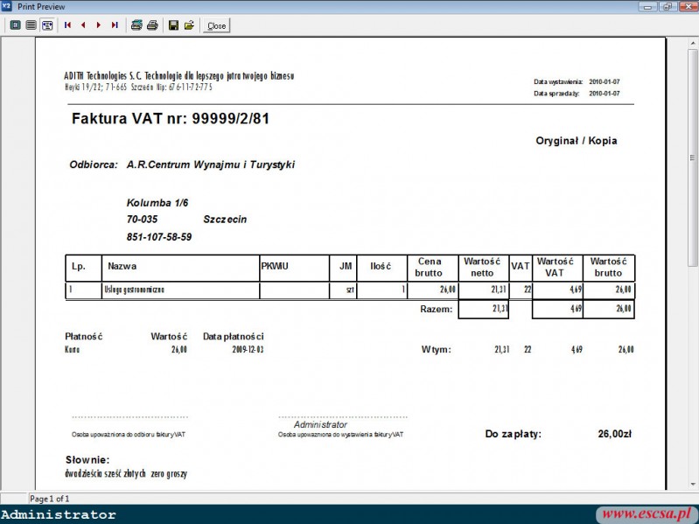
Task: Open the printer setup icon
Action: click(x=136, y=25)
